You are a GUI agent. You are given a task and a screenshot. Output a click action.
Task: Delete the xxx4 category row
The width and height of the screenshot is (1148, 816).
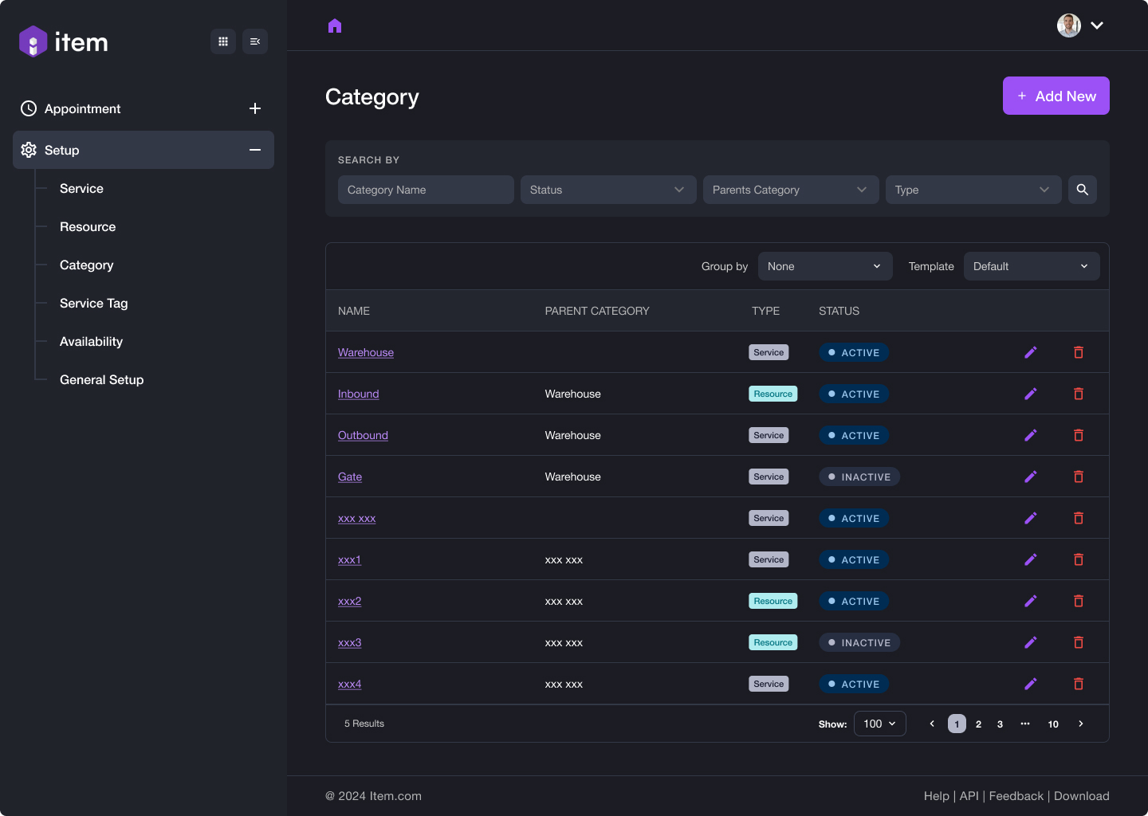point(1079,684)
